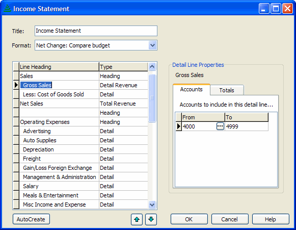Click the scroll up arrow of line list
296x230 pixels.
152,66
